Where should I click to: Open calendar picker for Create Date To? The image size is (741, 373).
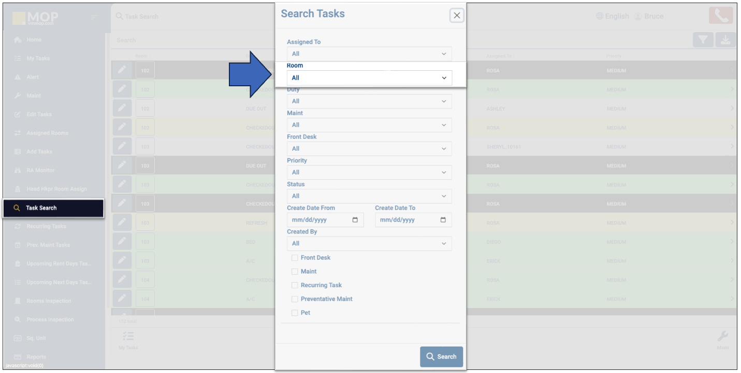(443, 220)
